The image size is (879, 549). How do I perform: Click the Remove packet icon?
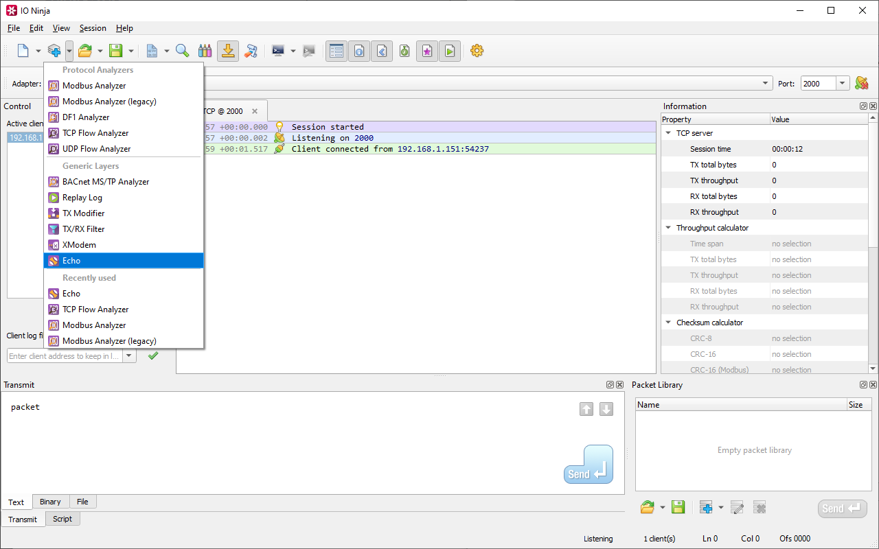point(760,508)
